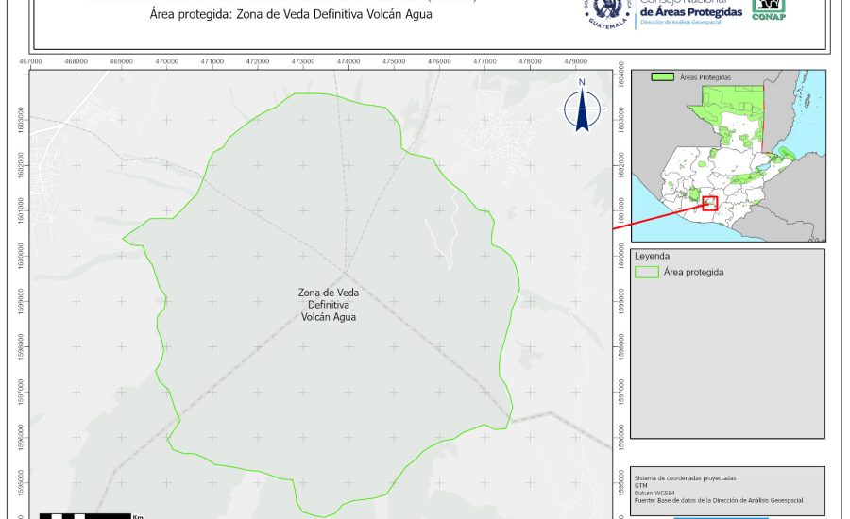Click the 'Área protegida: Zona de Veda' title text

pyautogui.click(x=283, y=16)
